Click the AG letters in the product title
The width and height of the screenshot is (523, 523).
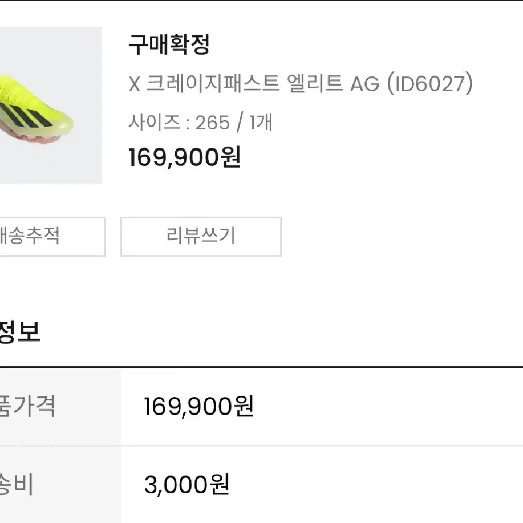click(x=365, y=84)
